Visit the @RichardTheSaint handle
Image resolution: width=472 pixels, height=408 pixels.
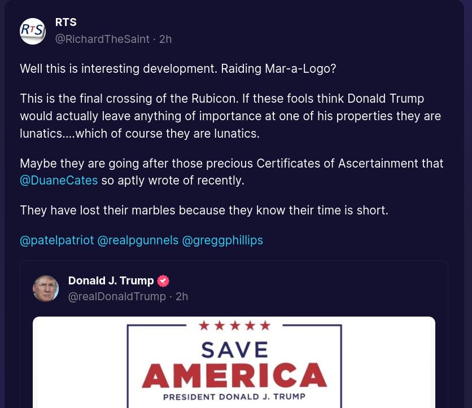pos(102,39)
